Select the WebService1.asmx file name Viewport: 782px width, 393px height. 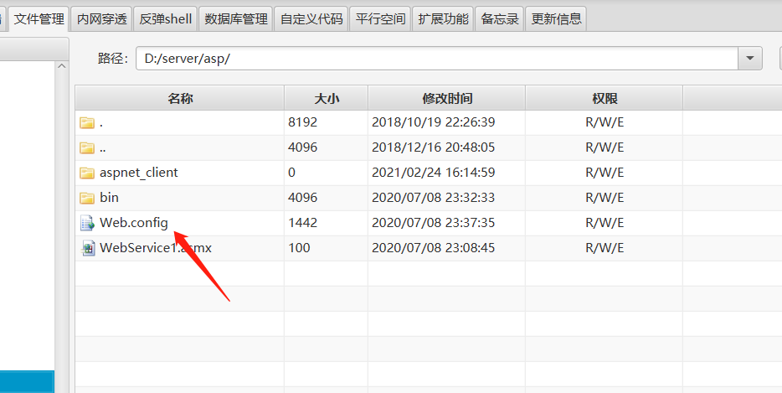coord(156,248)
